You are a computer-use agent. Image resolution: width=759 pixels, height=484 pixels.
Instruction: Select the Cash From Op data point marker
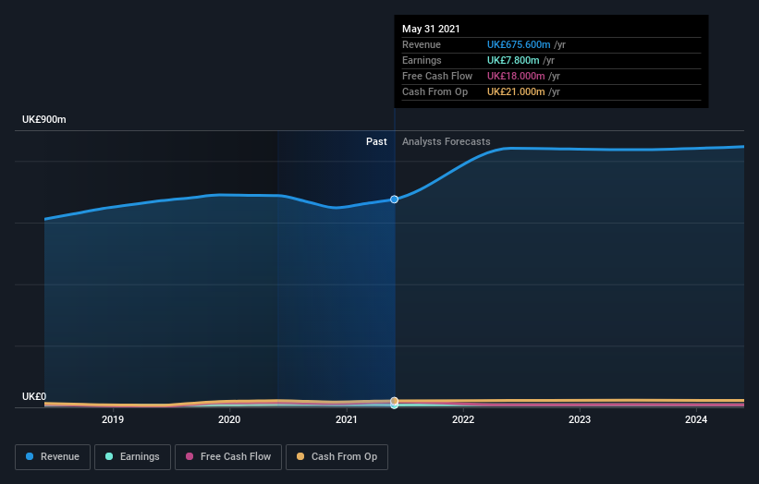395,401
